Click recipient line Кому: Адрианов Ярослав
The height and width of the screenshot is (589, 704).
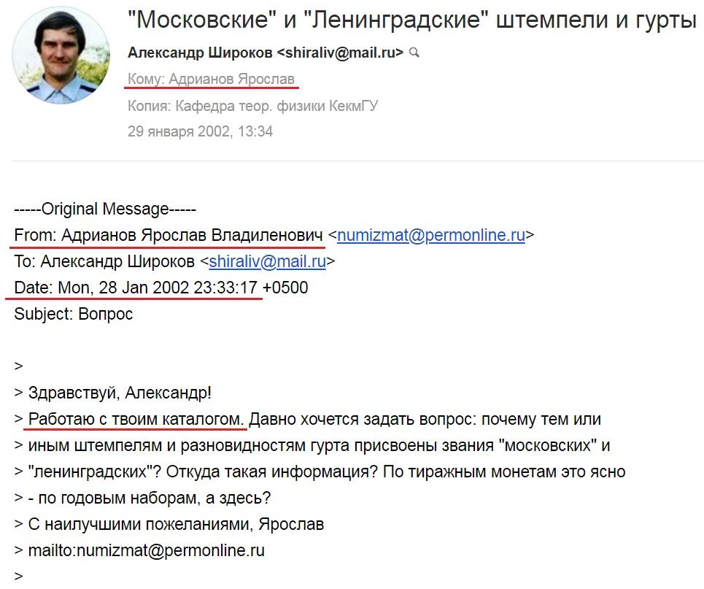pyautogui.click(x=211, y=79)
